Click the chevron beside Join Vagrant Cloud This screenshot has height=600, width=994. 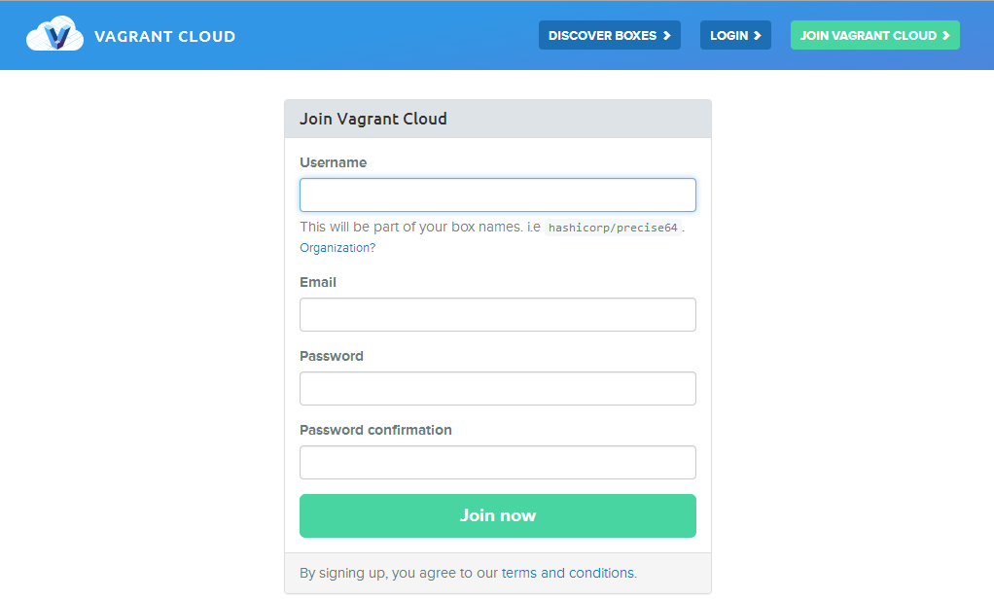[x=946, y=36]
